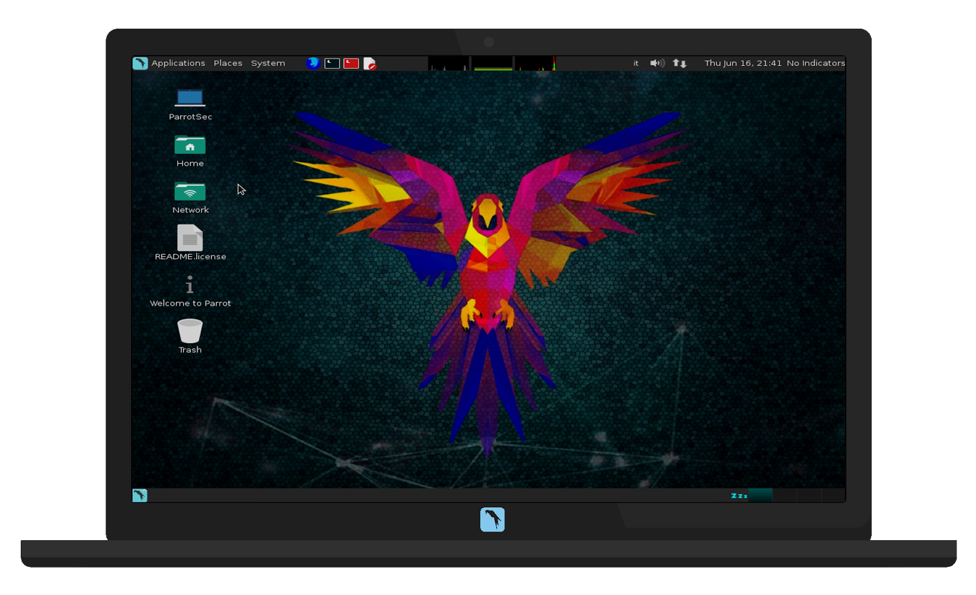Select the Trash desktop icon
The width and height of the screenshot is (976, 595).
click(x=190, y=336)
